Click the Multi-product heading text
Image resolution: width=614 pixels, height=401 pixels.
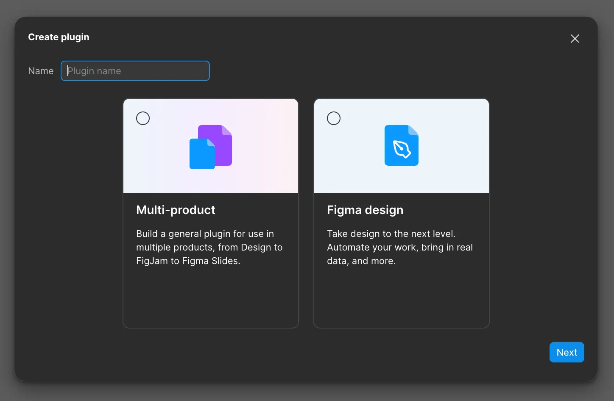coord(176,210)
